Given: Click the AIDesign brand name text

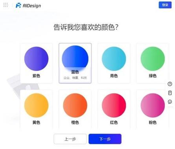Looking at the screenshot, I should click(x=32, y=6).
